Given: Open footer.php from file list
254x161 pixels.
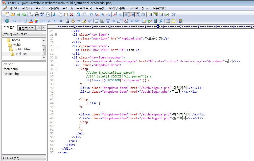Looking at the screenshot, I should click(x=11, y=69).
